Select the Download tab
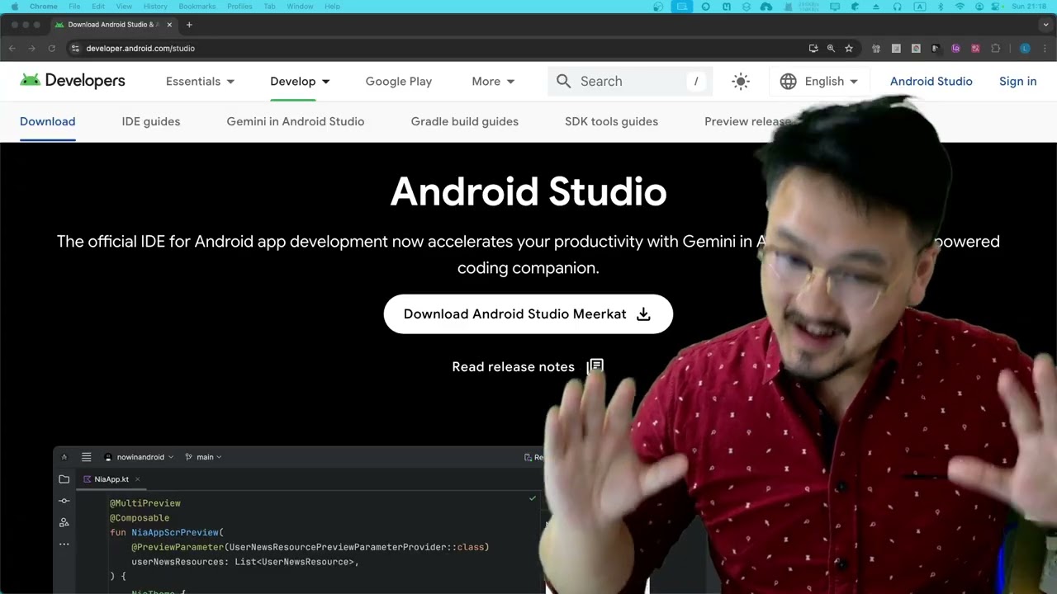1057x594 pixels. 47,121
